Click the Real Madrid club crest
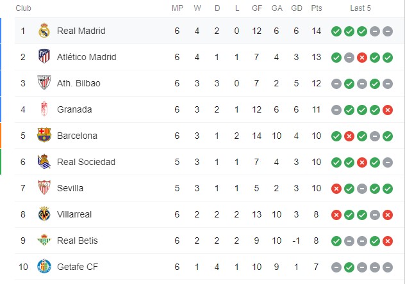405x284 pixels. [x=44, y=31]
